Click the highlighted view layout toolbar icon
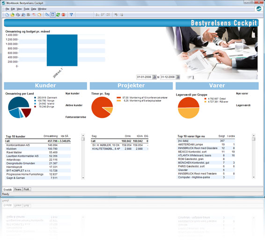This screenshot has width=265, height=240. point(53,15)
